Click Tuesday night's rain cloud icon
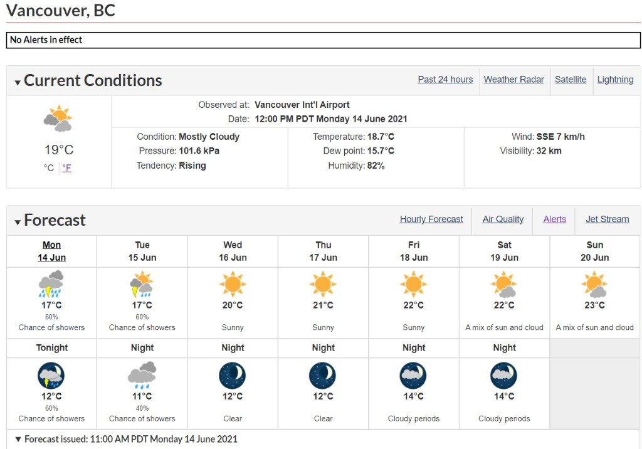This screenshot has width=642, height=449. click(142, 375)
